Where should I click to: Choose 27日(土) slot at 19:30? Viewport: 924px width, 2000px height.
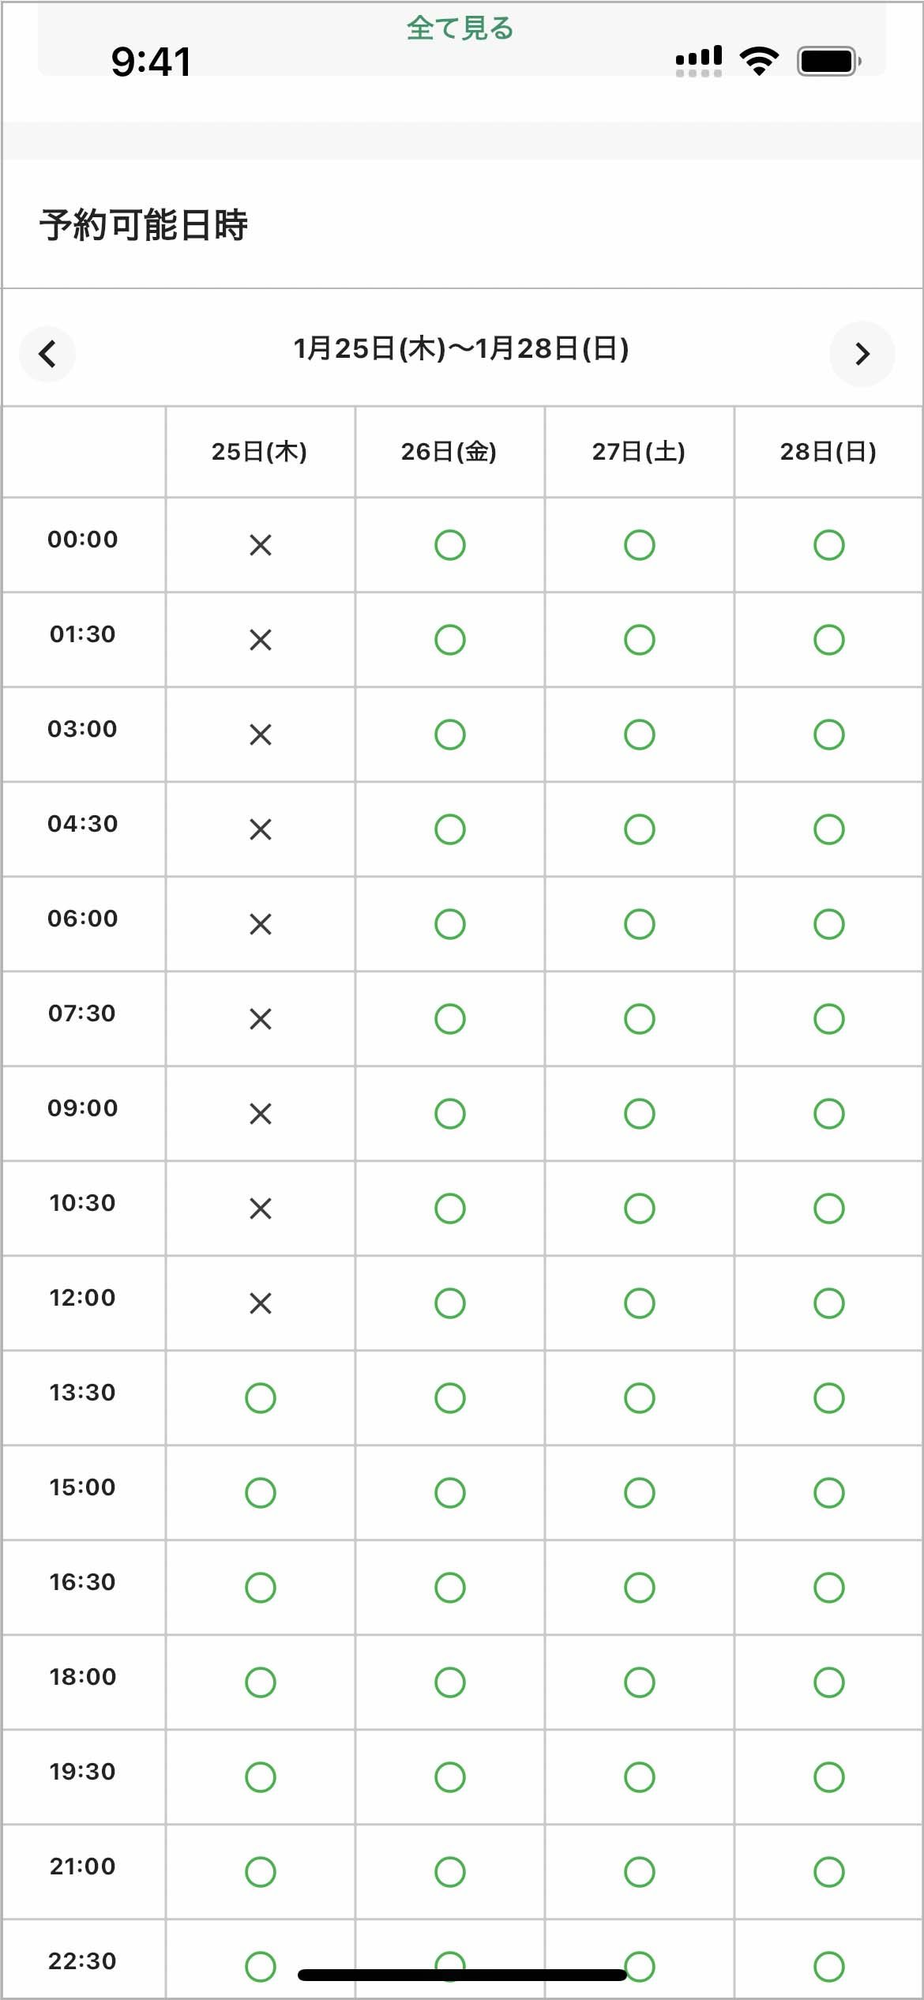[640, 1777]
